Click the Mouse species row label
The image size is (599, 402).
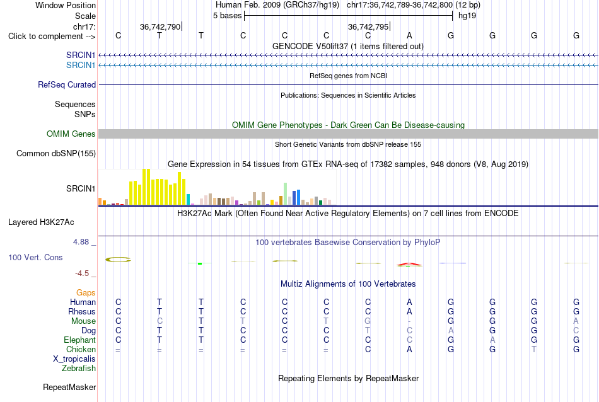(x=83, y=321)
